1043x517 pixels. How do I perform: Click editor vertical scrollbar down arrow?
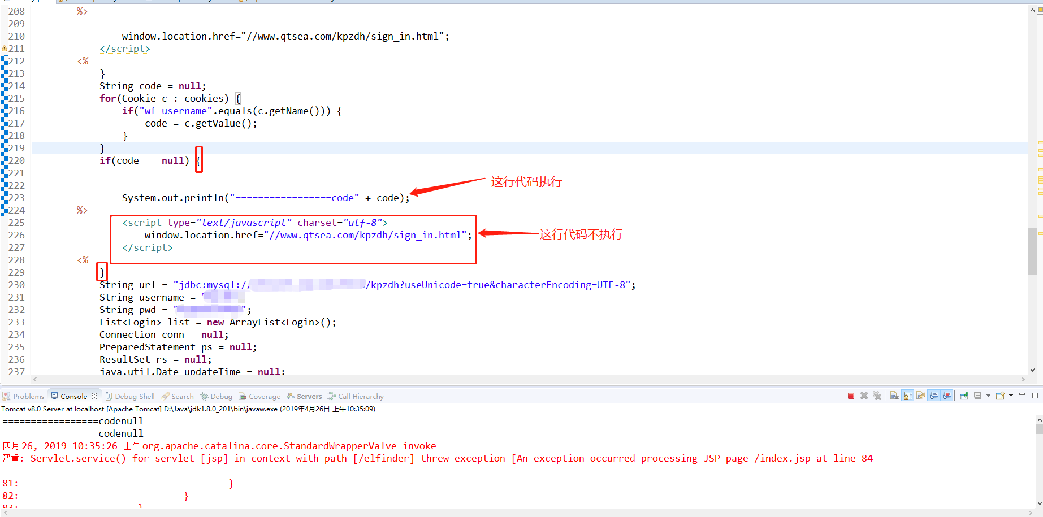1033,370
